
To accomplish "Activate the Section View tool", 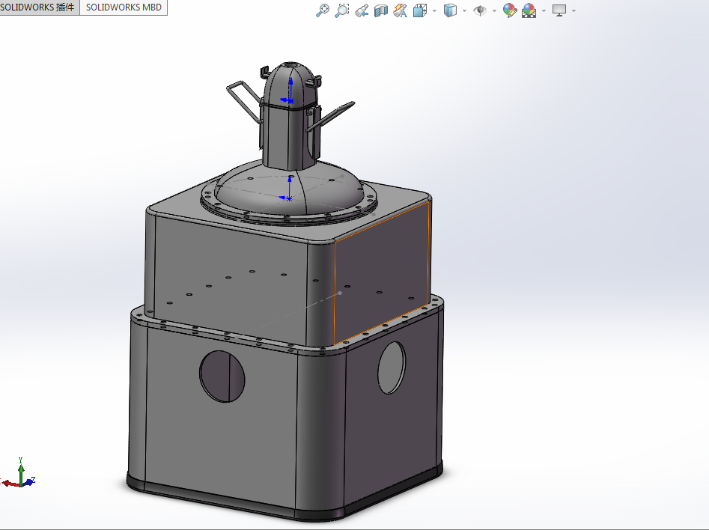I will tap(381, 10).
